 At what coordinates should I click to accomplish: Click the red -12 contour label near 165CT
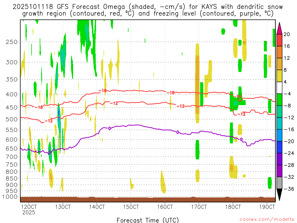pos(180,106)
